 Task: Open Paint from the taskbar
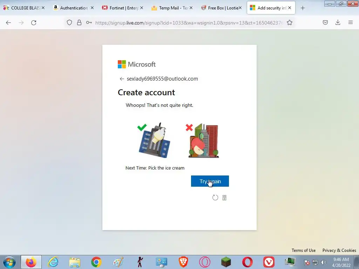pyautogui.click(x=118, y=262)
